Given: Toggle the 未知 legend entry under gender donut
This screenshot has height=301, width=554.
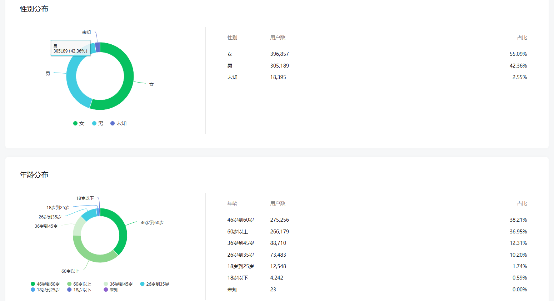Looking at the screenshot, I should pos(119,123).
